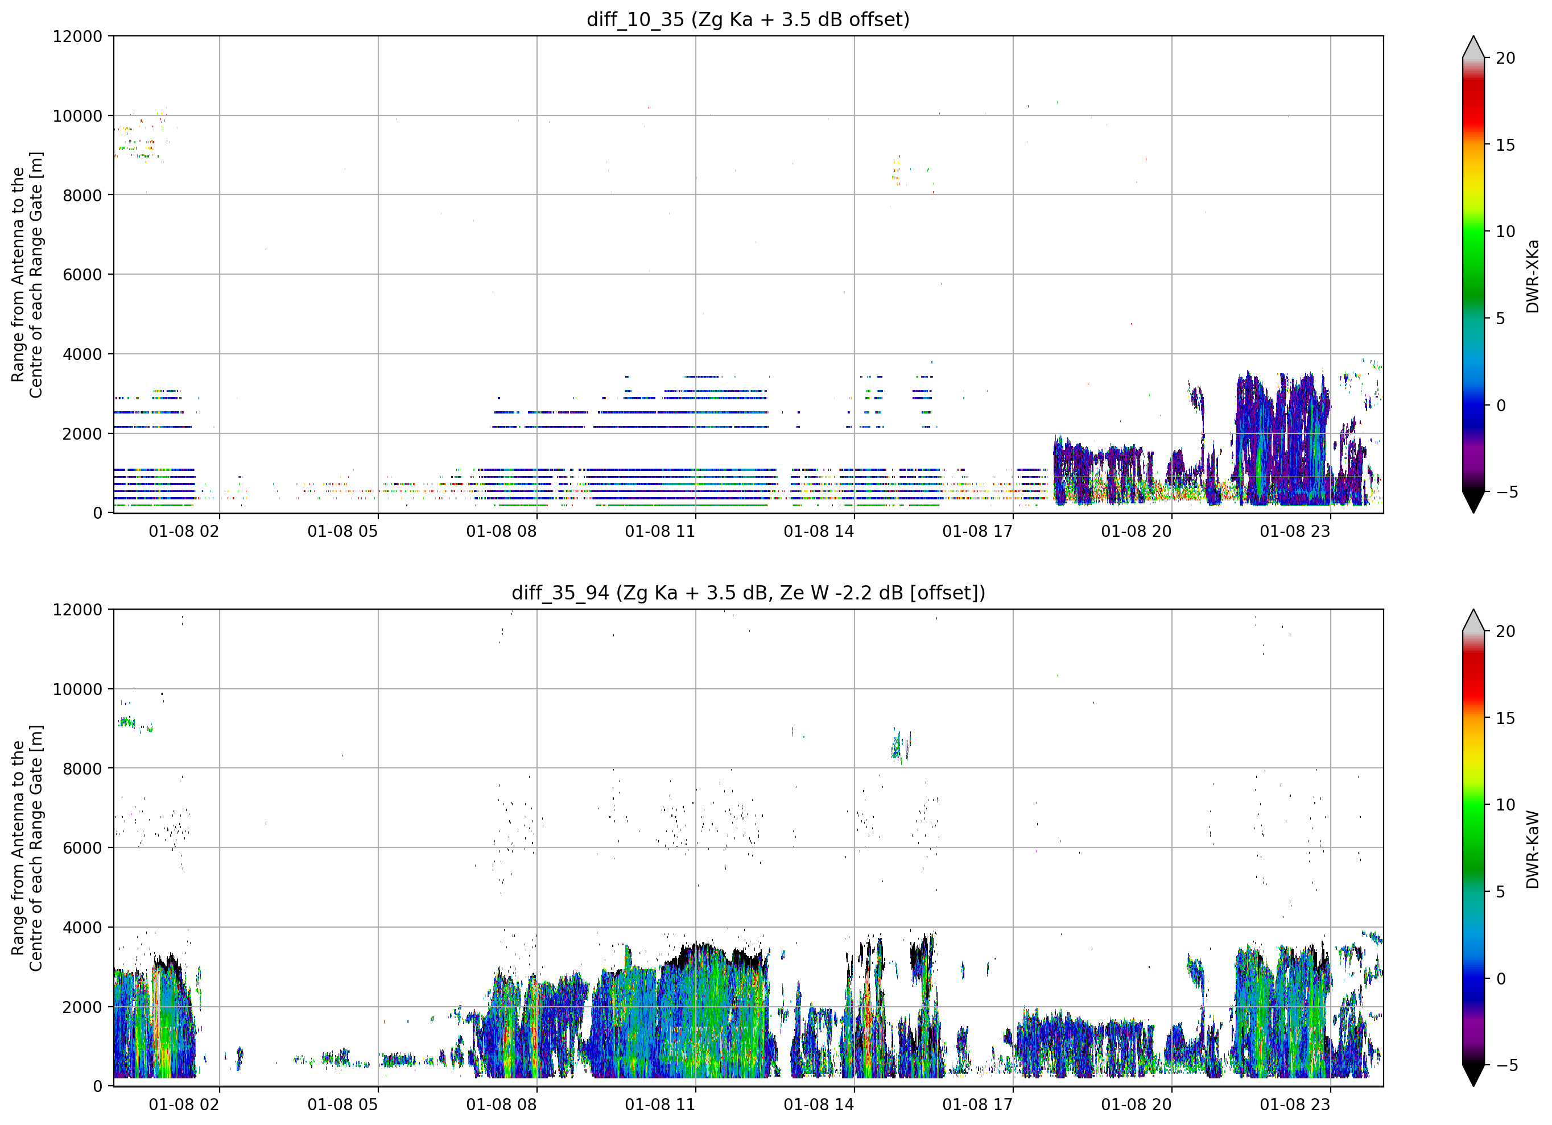The image size is (1552, 1125).
Task: Pick the DWR-KaW colorbar gradient
Action: pyautogui.click(x=1473, y=848)
